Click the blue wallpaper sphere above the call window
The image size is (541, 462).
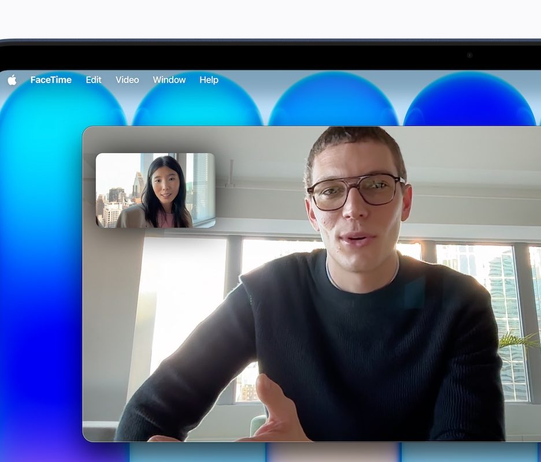tap(332, 104)
